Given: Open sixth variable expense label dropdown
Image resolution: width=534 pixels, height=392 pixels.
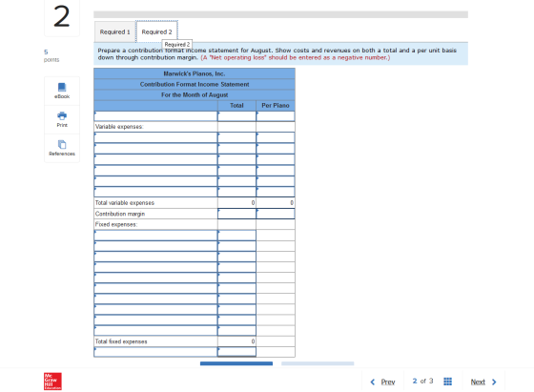Looking at the screenshot, I should pos(155,192).
